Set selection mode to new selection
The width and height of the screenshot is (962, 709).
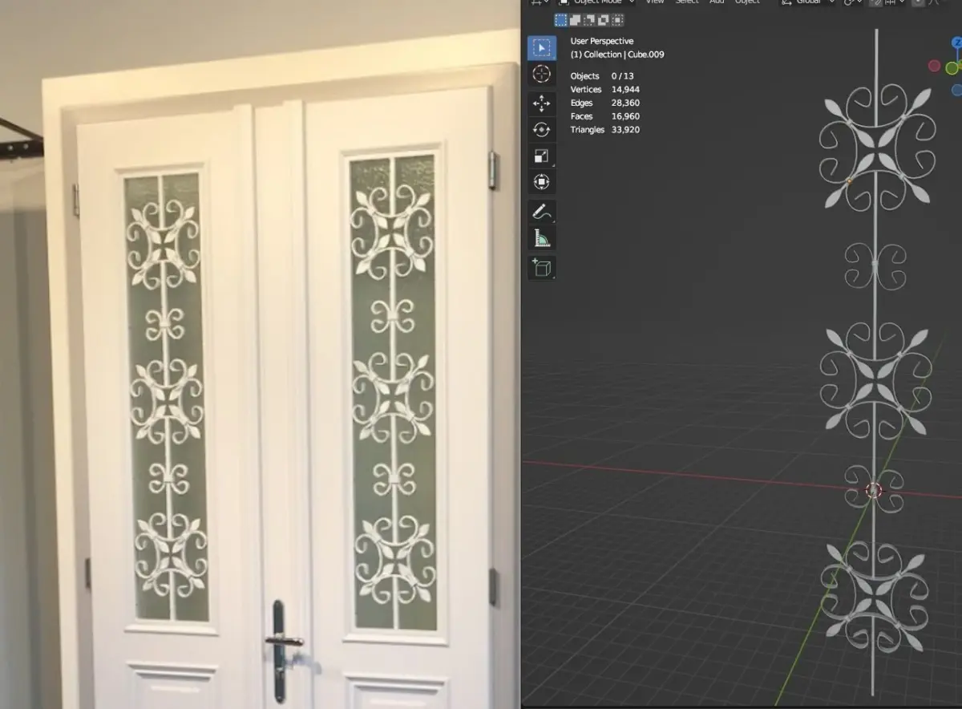click(x=561, y=20)
